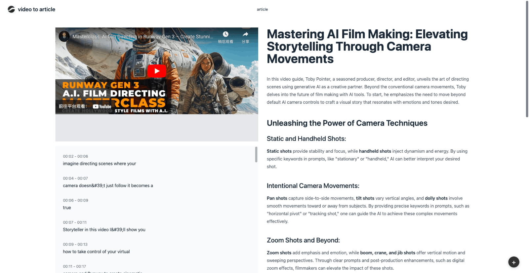
Task: Click the plus floating button
Action: (x=514, y=262)
